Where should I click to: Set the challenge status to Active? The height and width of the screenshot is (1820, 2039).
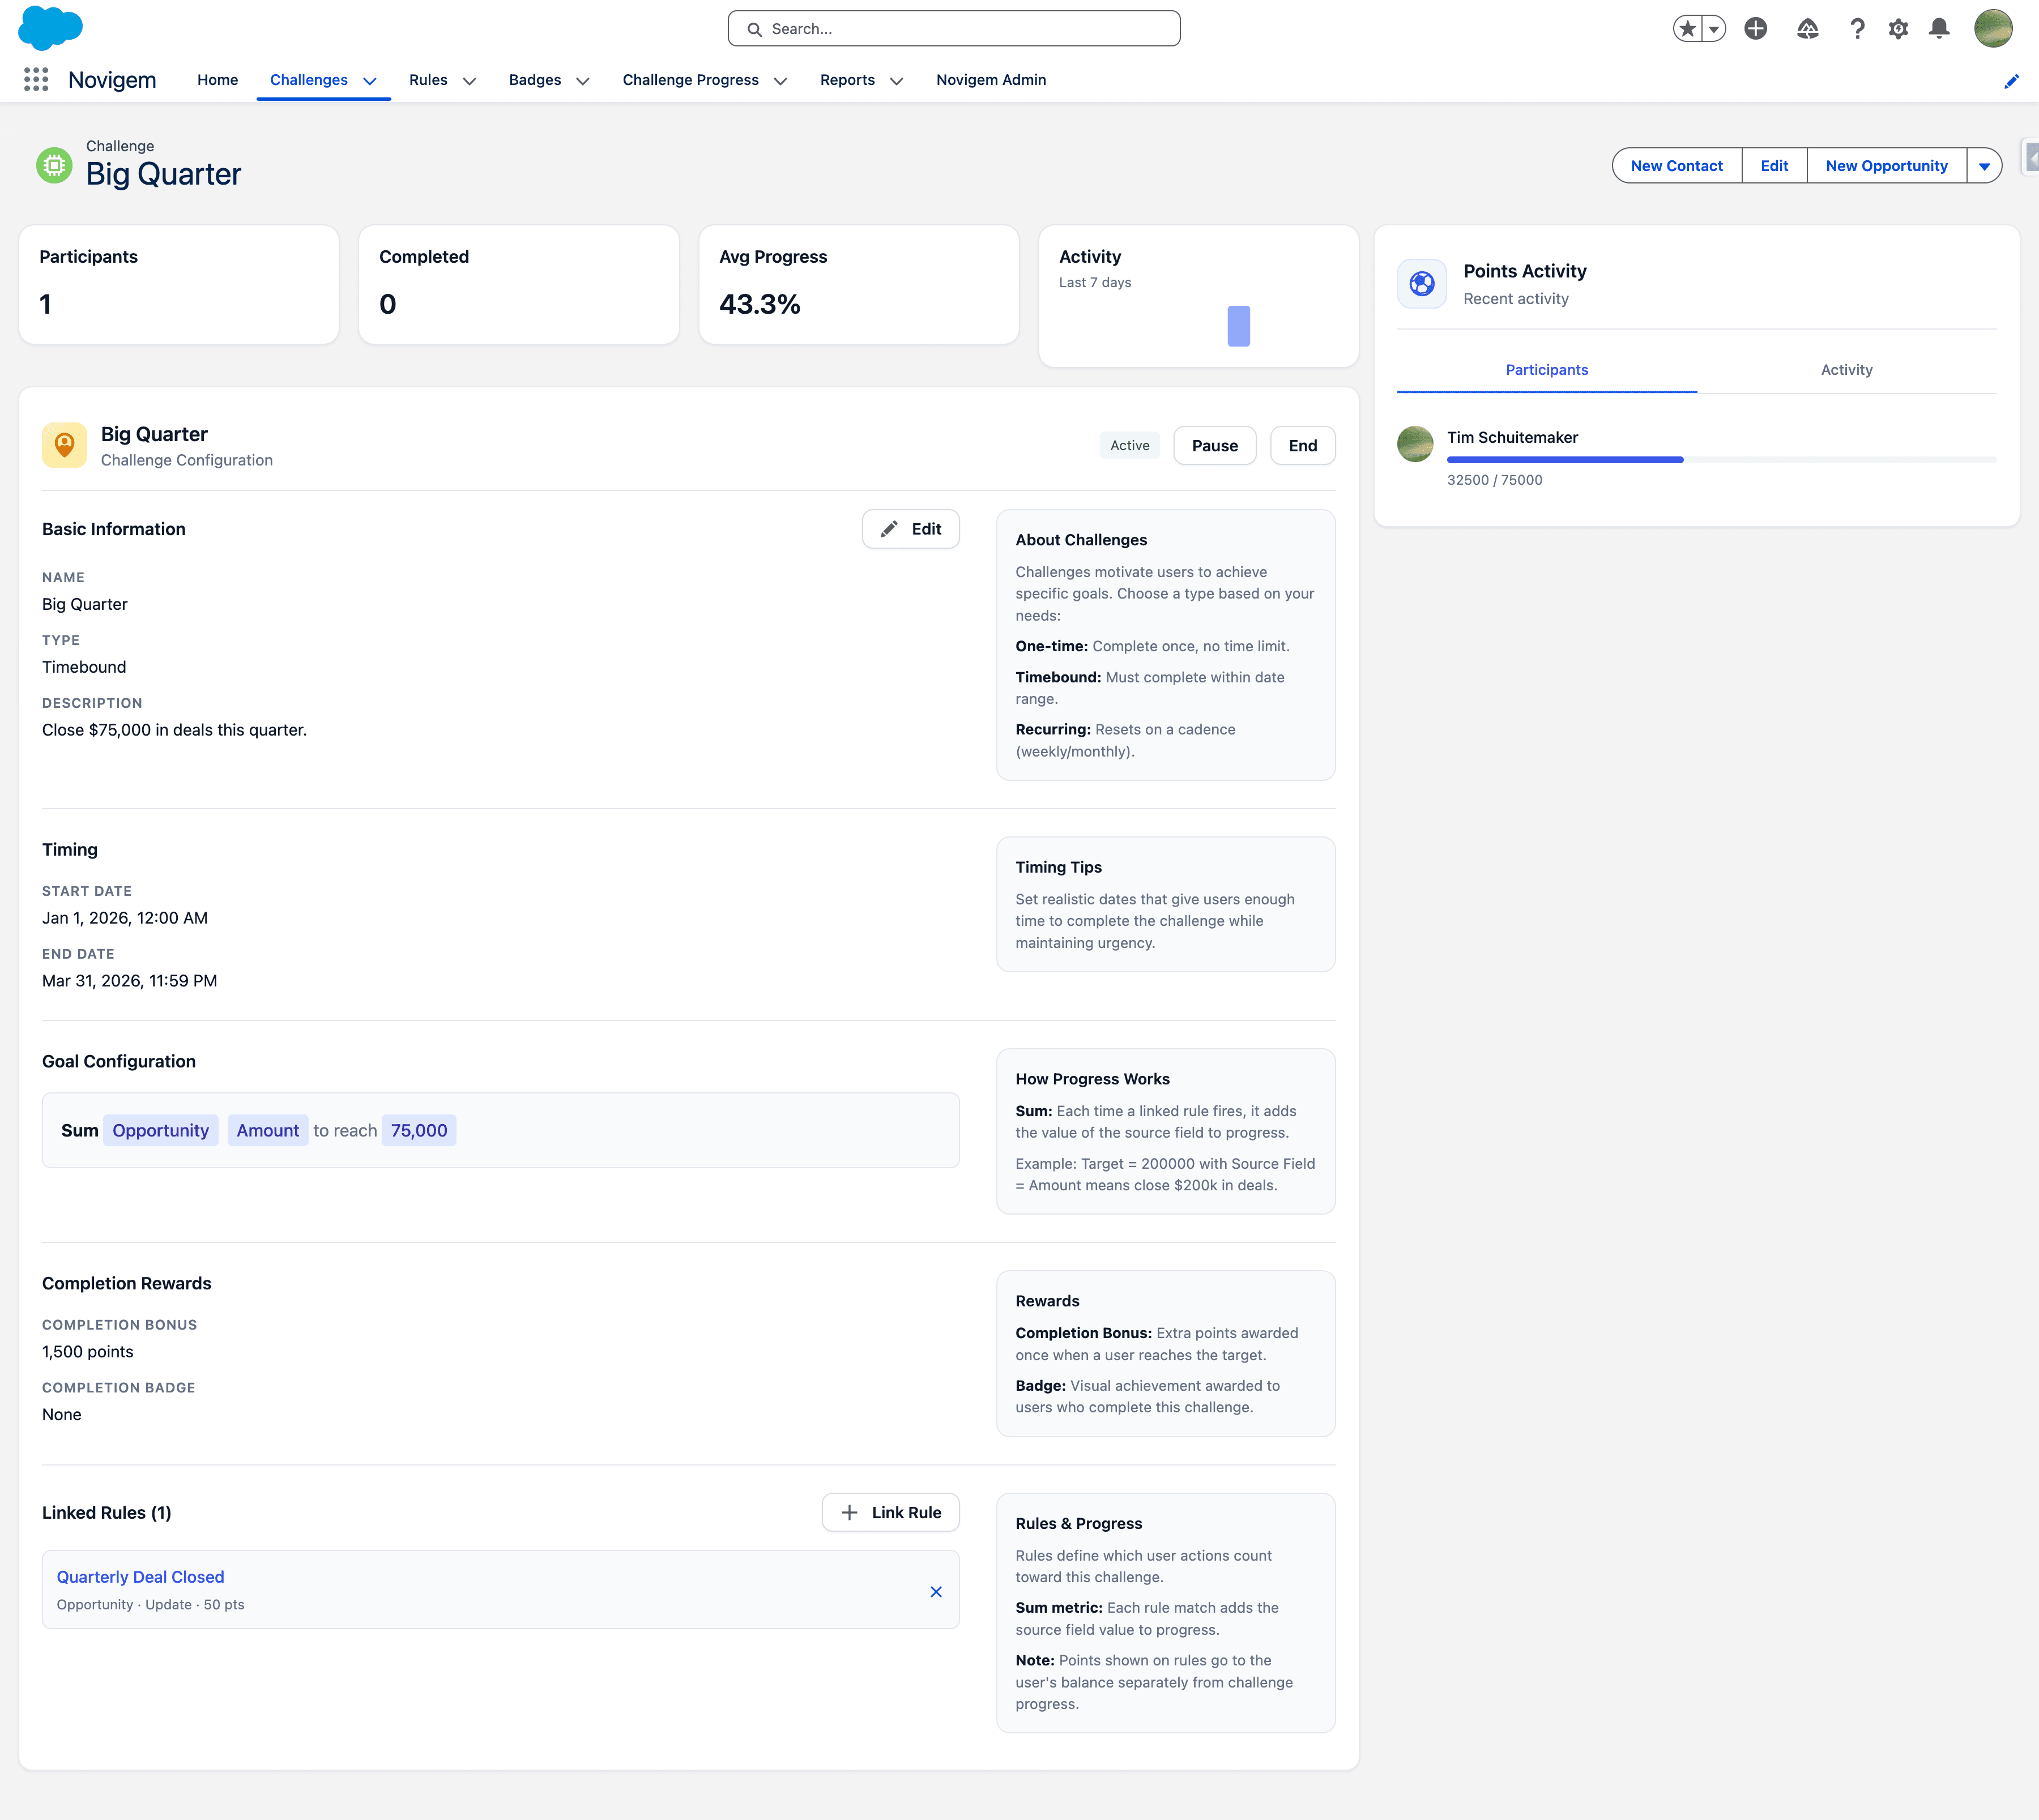pos(1129,445)
